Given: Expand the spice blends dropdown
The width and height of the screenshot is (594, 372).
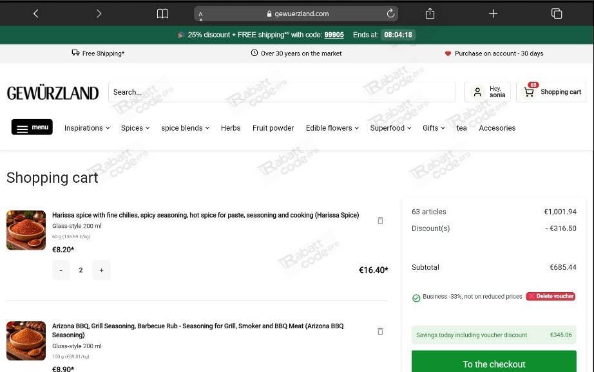Looking at the screenshot, I should click(x=186, y=128).
